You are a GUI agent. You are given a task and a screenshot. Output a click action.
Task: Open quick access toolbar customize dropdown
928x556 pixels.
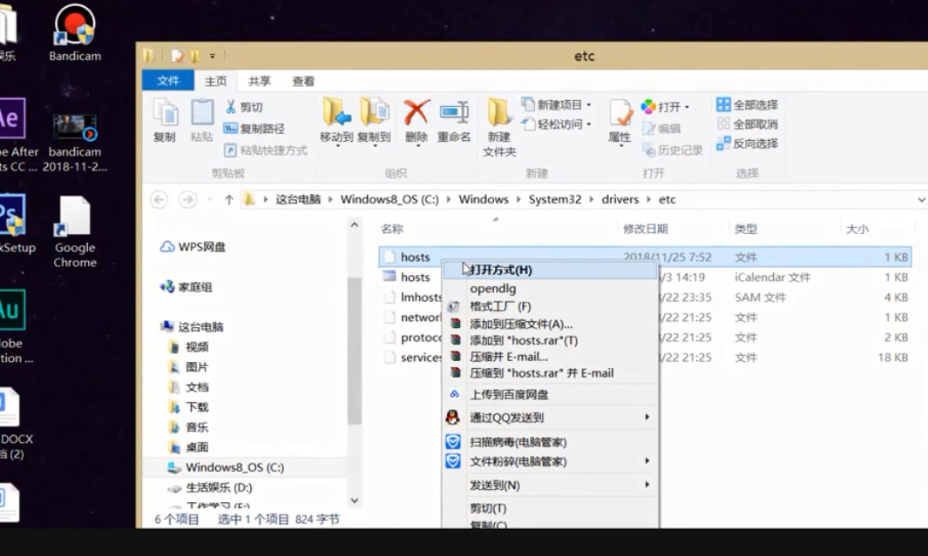click(212, 57)
